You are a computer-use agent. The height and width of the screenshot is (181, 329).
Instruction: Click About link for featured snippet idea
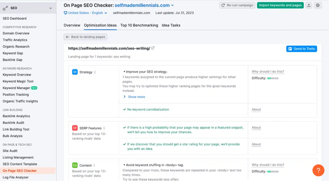pos(256,128)
